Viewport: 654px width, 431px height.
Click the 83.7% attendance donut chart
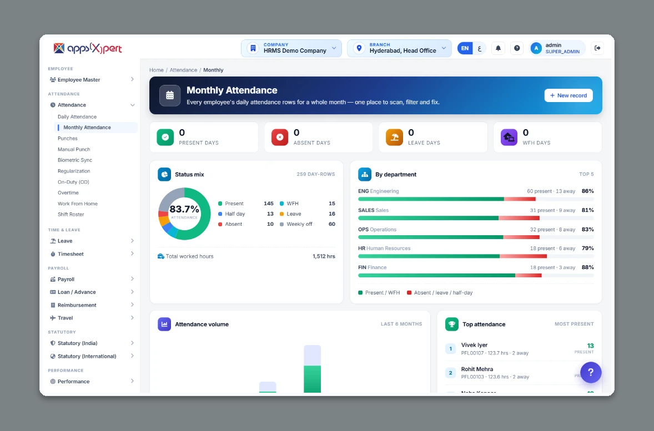click(184, 214)
